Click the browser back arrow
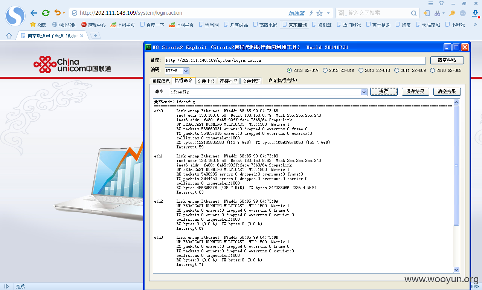The image size is (482, 290). click(x=34, y=13)
